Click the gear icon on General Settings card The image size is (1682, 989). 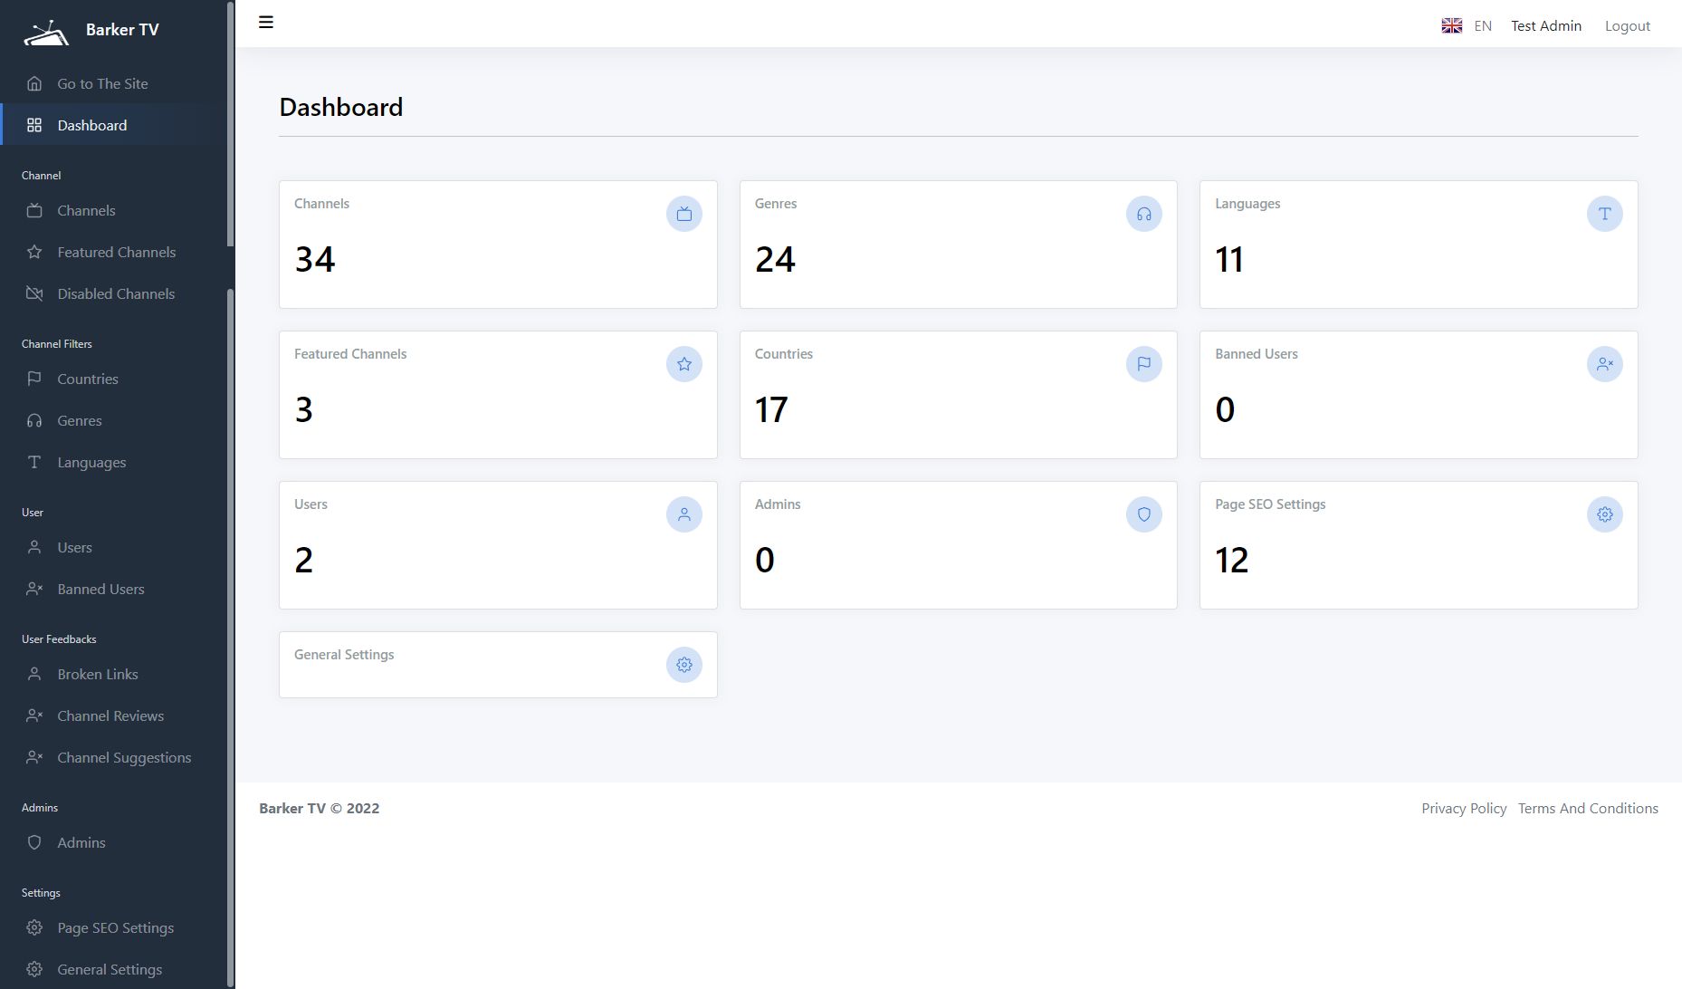[x=684, y=665]
